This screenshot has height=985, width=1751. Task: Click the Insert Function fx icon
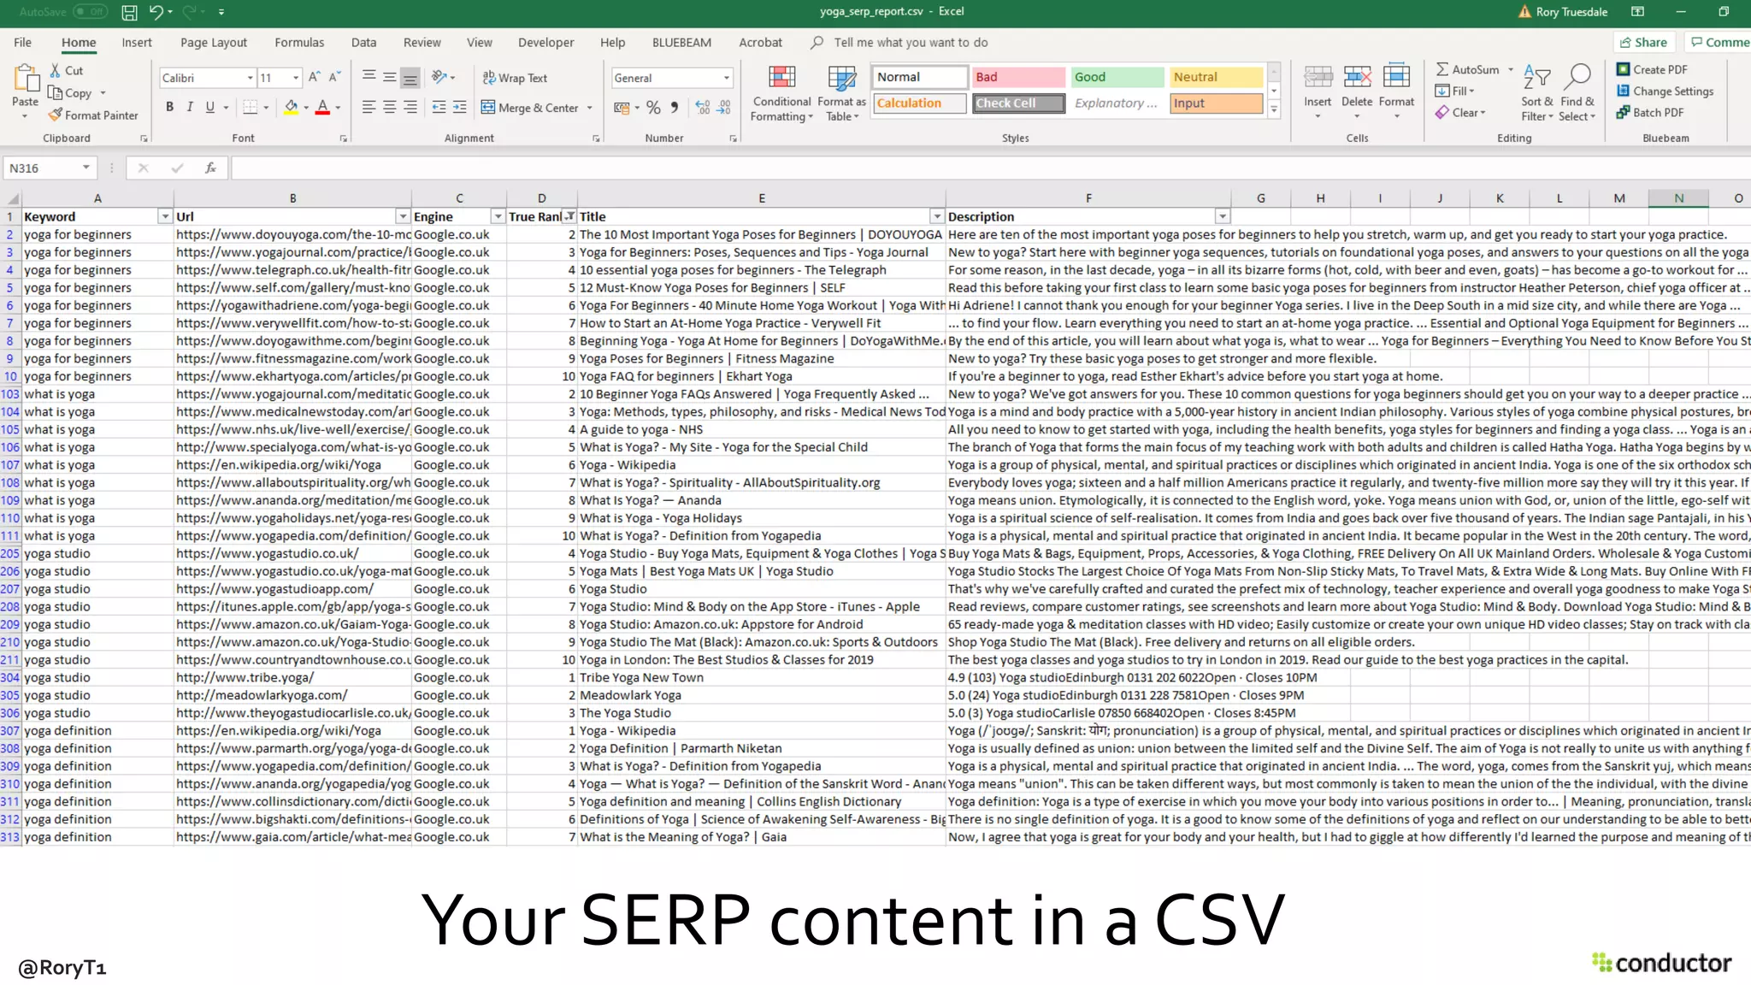click(209, 168)
